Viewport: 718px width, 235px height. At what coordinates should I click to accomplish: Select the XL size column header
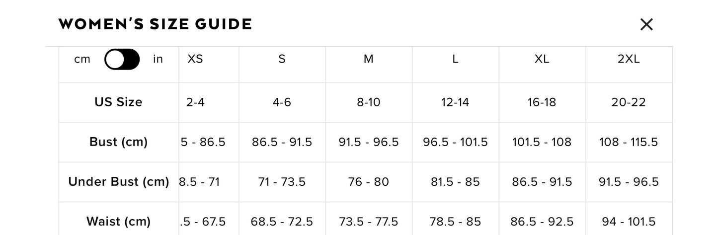point(542,59)
